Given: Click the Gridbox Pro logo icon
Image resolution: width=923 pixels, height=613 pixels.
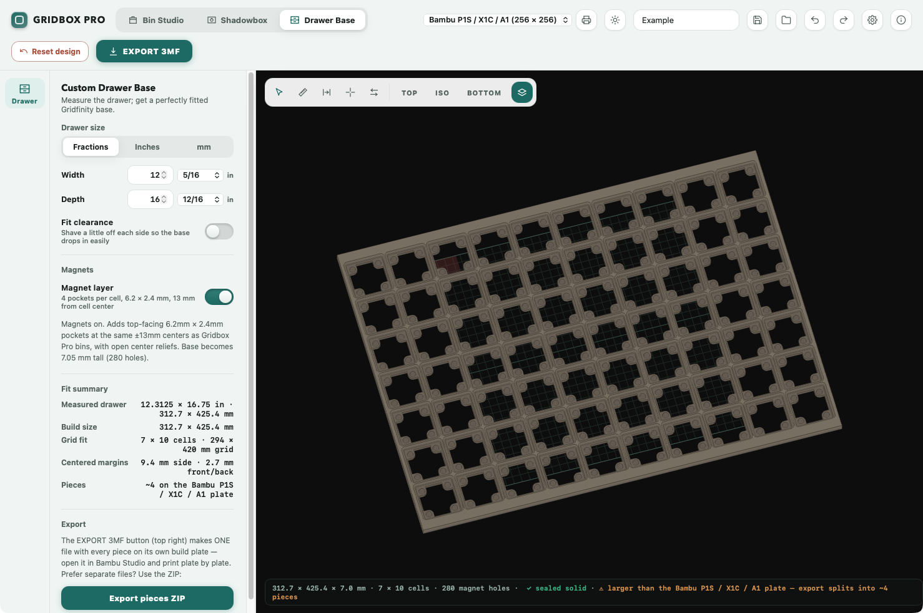Looking at the screenshot, I should pos(19,20).
